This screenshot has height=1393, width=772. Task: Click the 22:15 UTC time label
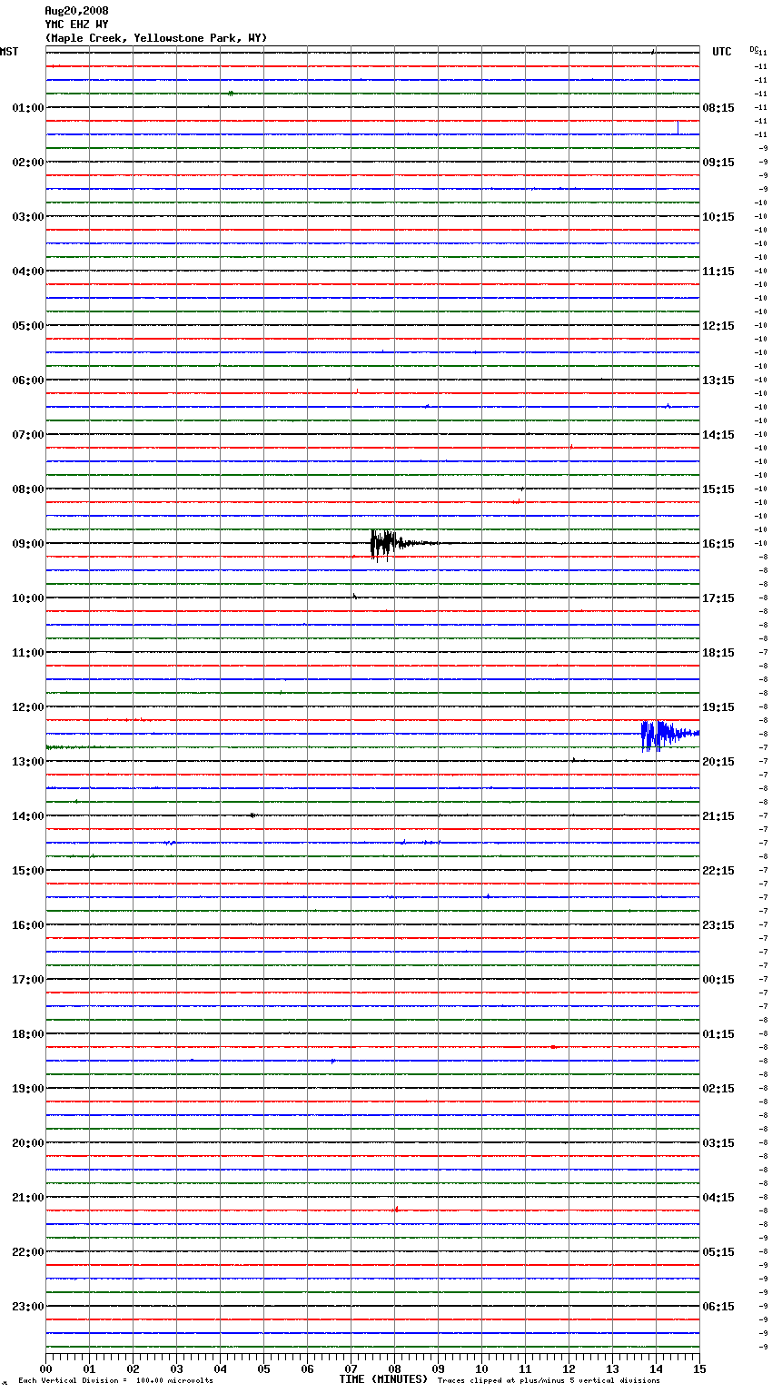pos(718,871)
